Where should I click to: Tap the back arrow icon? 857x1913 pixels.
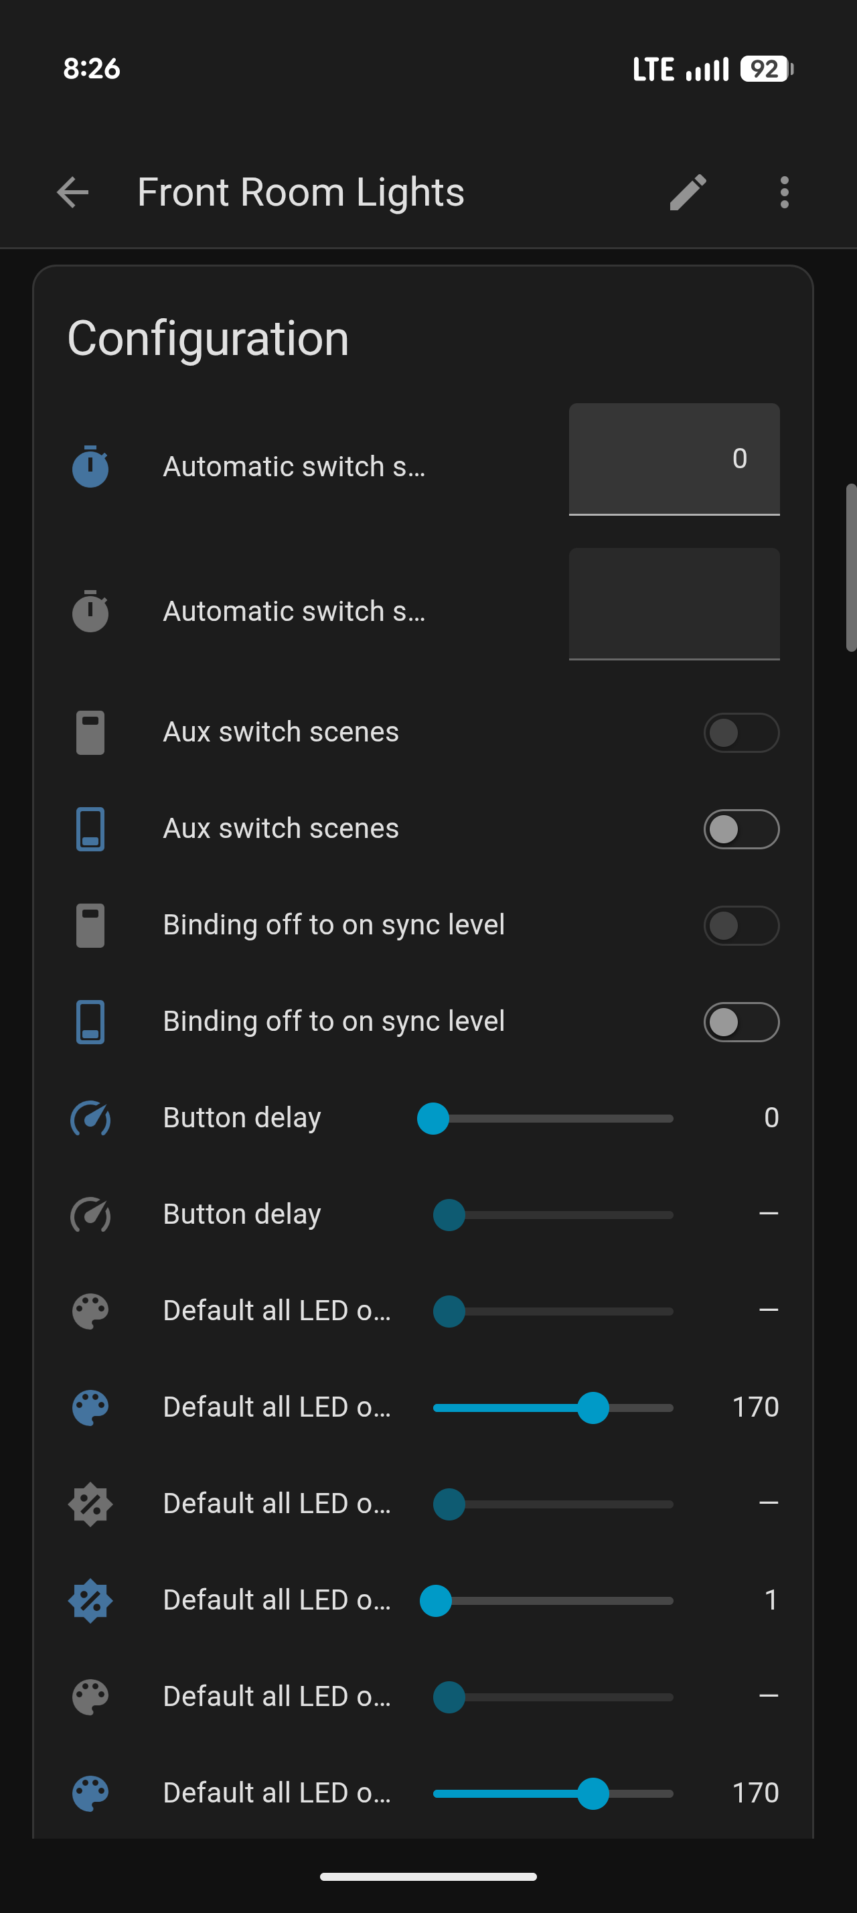click(x=73, y=192)
